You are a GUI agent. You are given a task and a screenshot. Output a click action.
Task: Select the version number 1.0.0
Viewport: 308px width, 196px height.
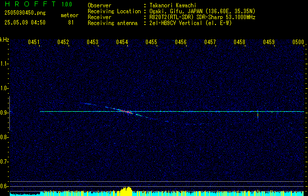tap(67, 4)
